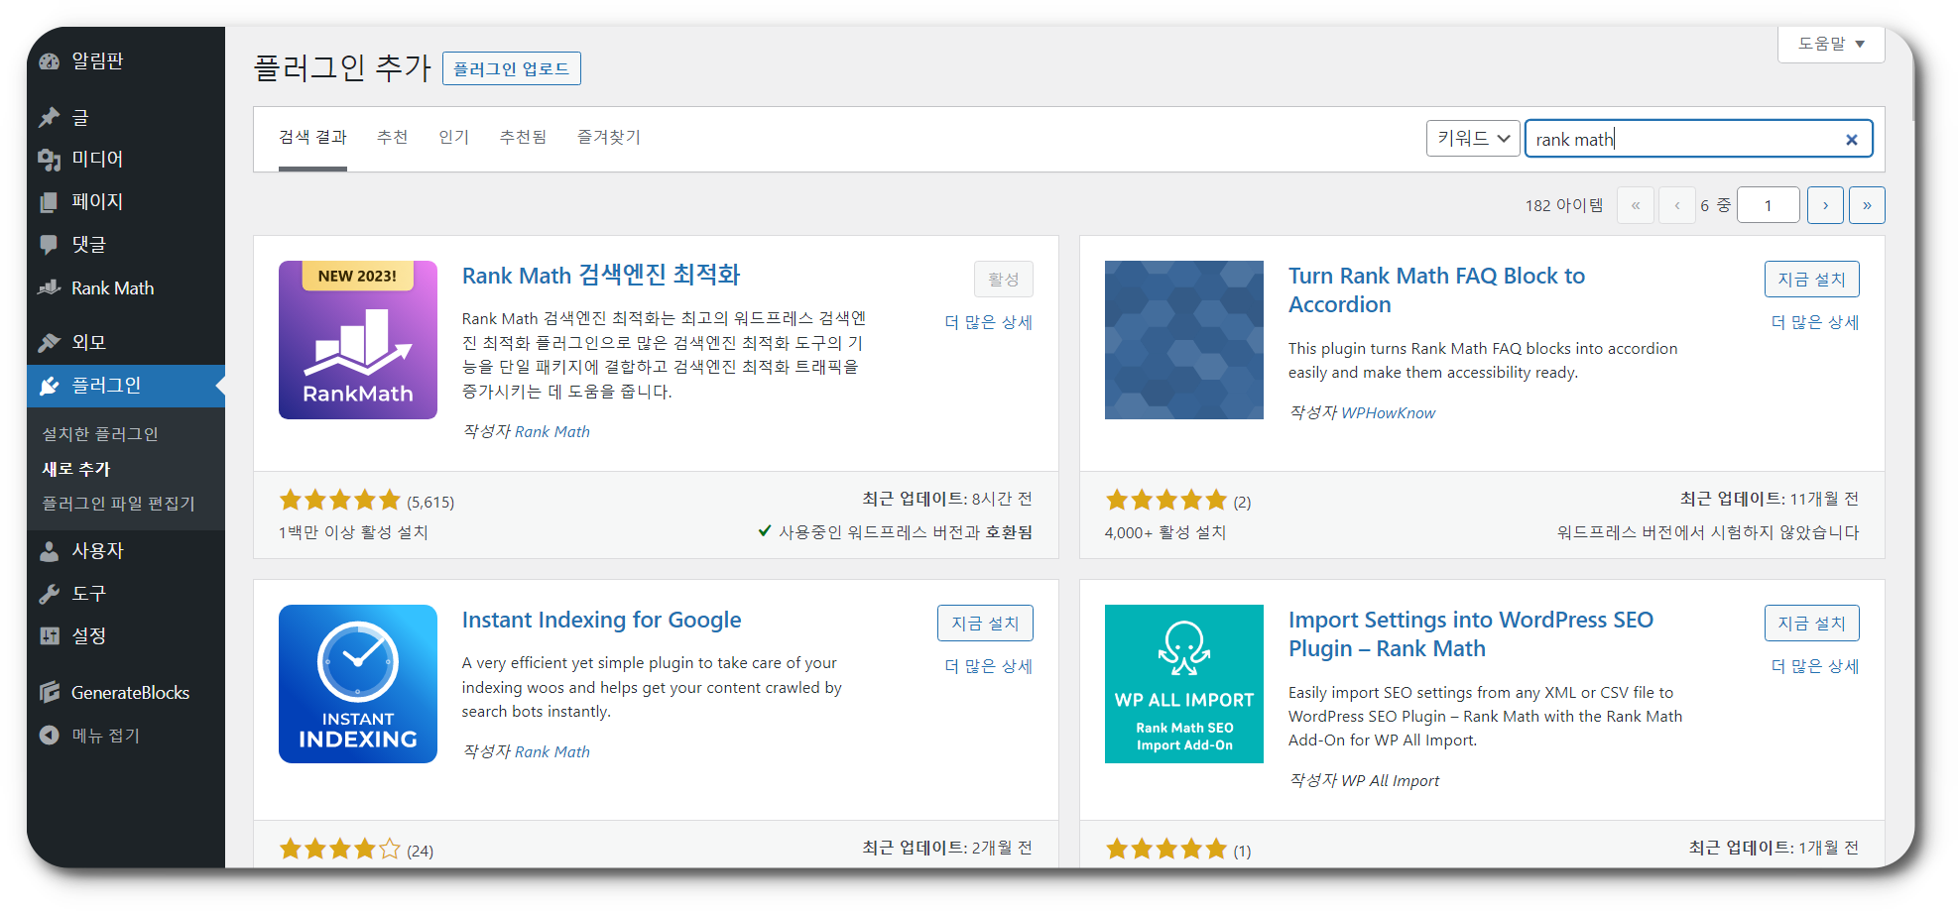1958x911 pixels.
Task: Open the 댓글 comments icon
Action: point(50,244)
